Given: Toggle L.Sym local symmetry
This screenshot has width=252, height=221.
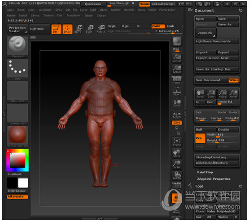Looking at the screenshot, I should coord(177,115).
